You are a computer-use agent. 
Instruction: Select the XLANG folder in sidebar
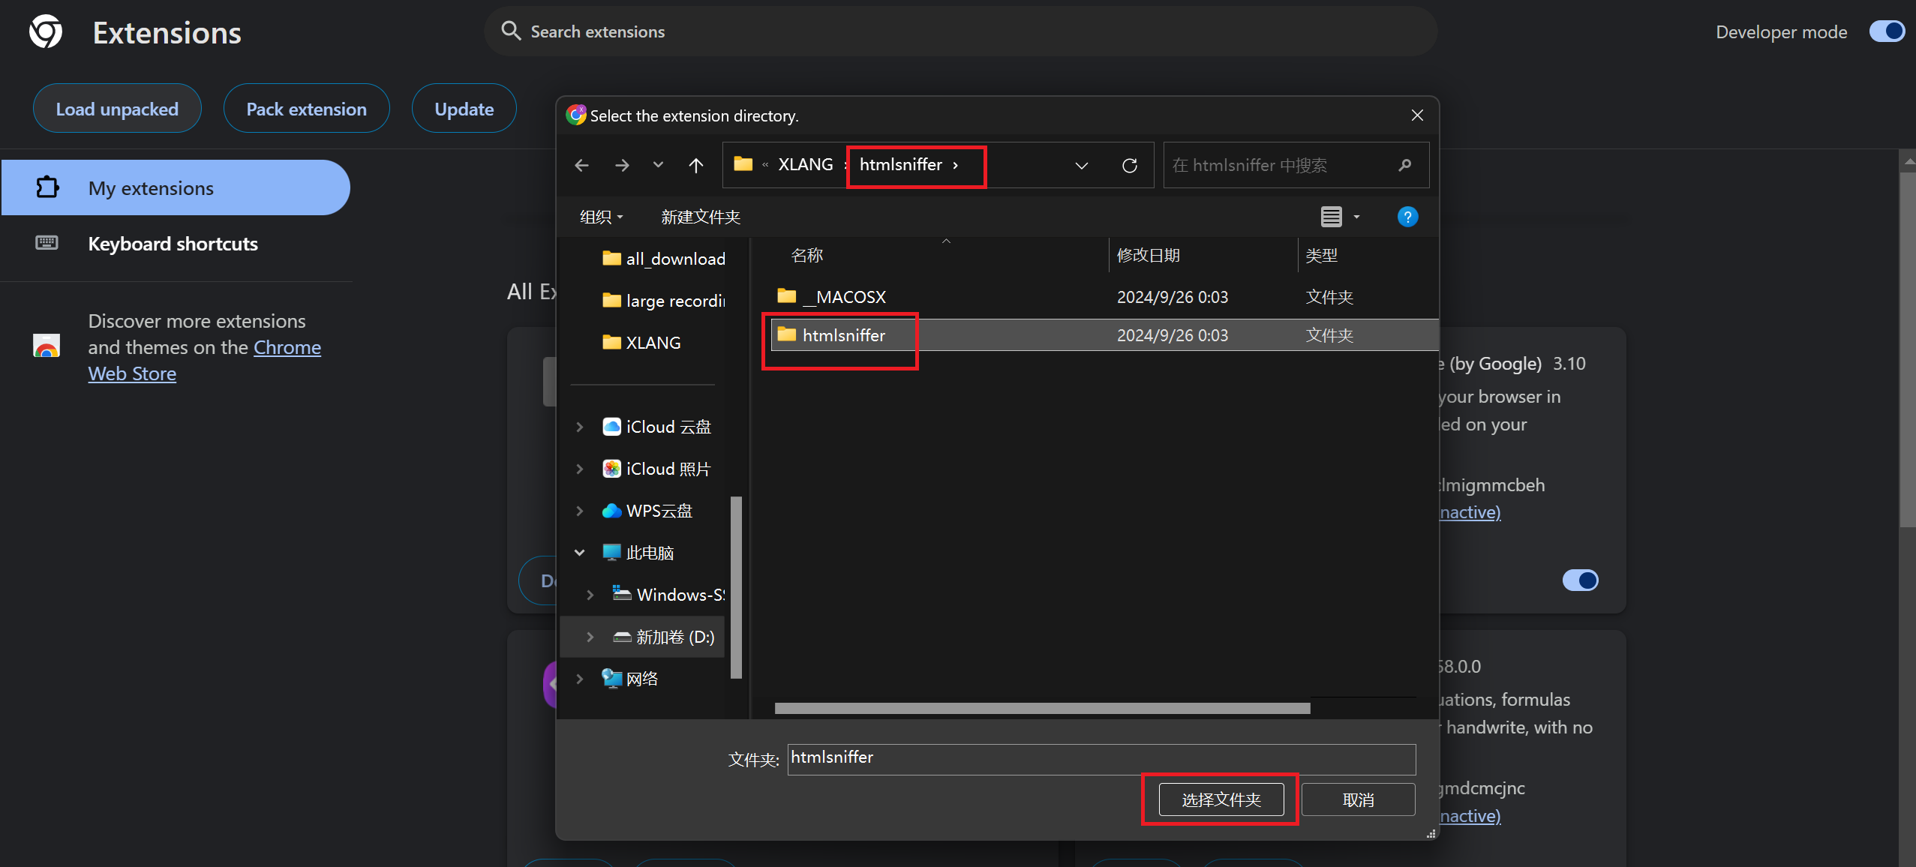click(653, 343)
